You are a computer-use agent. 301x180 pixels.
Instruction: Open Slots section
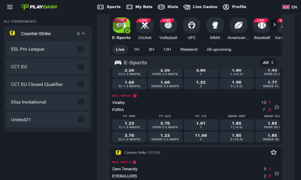tap(168, 7)
